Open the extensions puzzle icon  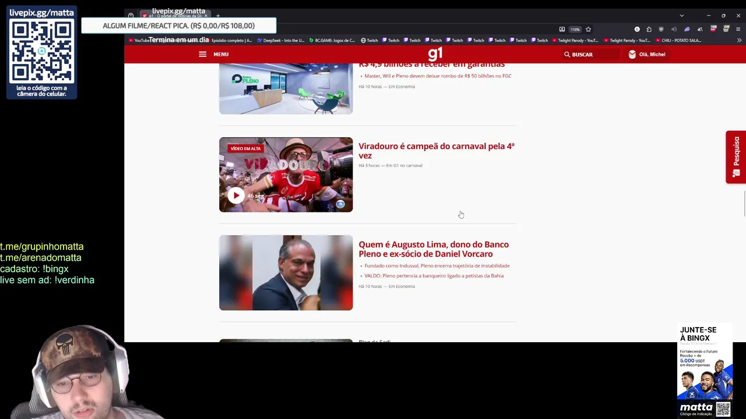point(649,29)
